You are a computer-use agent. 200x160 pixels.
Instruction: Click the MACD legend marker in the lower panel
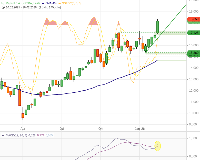click(x=3, y=135)
